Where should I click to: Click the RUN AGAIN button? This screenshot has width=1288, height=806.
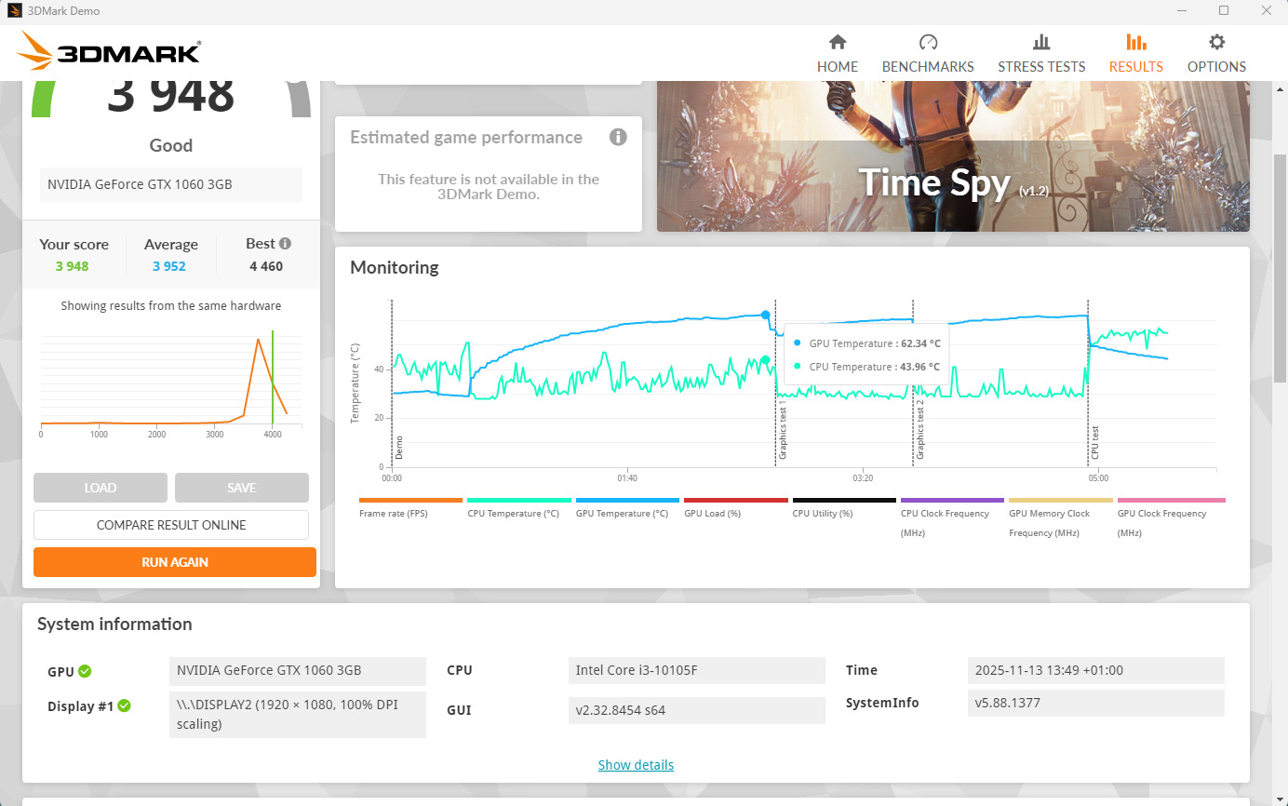pos(175,562)
